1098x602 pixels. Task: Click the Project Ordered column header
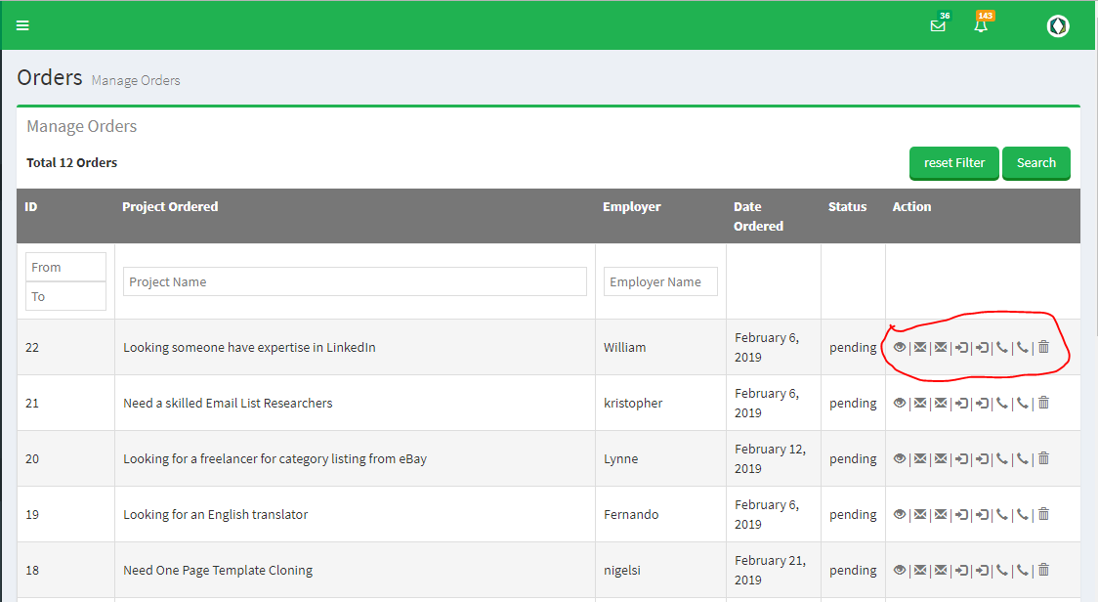click(x=170, y=206)
